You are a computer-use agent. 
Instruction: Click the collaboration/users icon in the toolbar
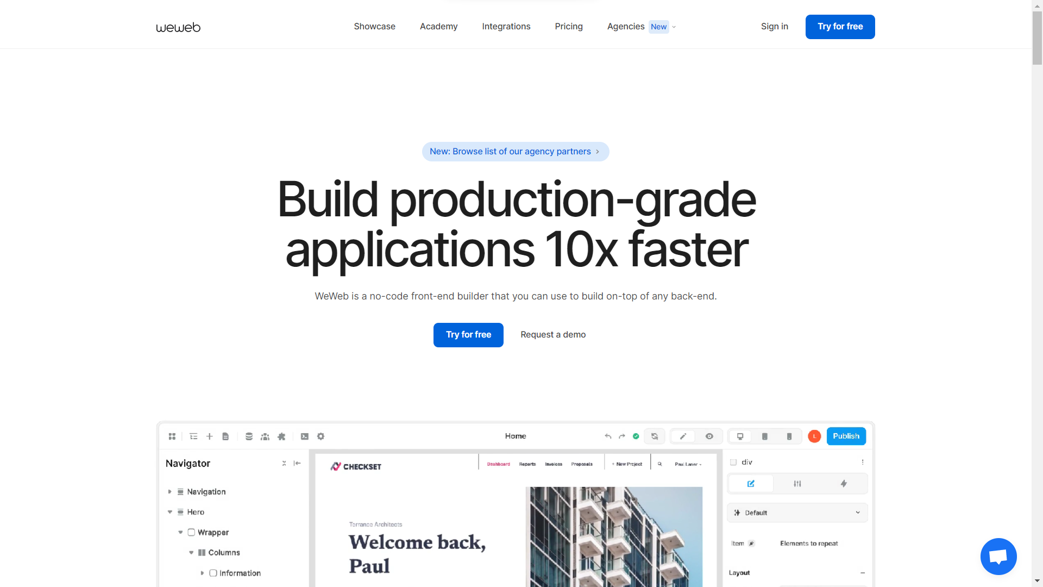(265, 436)
